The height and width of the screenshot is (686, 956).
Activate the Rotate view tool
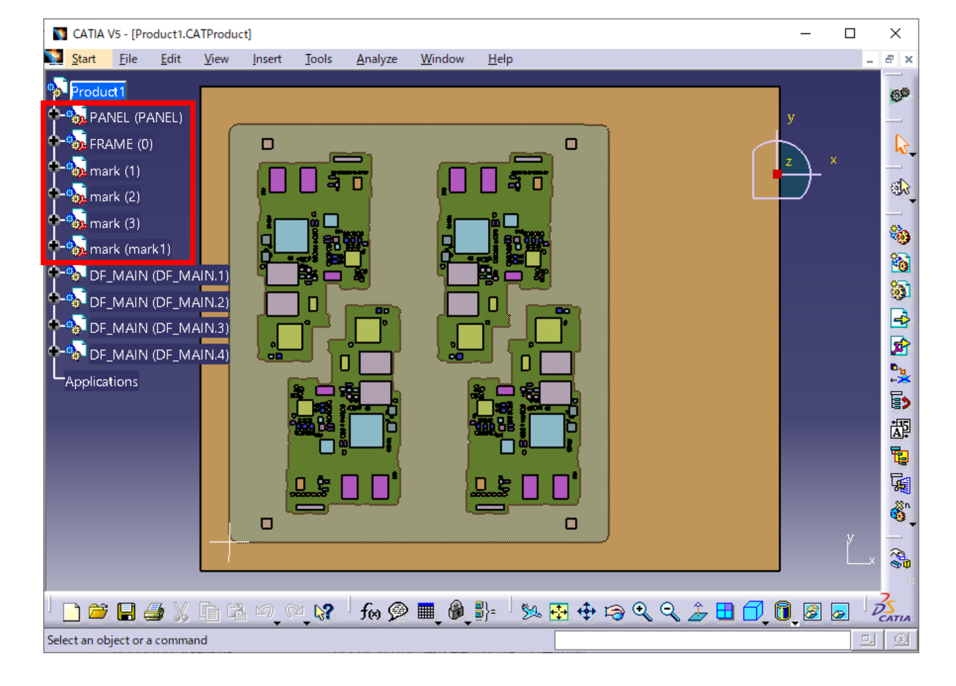pos(614,611)
